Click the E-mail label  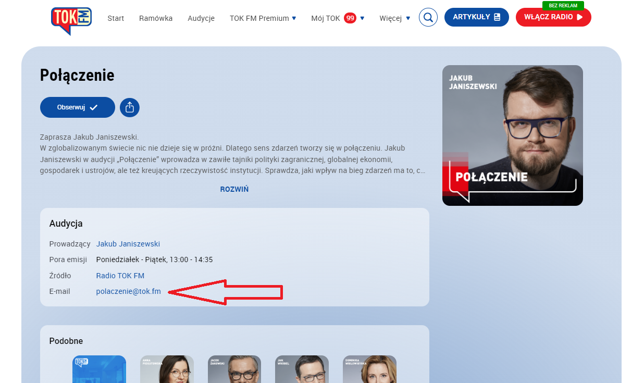point(60,291)
